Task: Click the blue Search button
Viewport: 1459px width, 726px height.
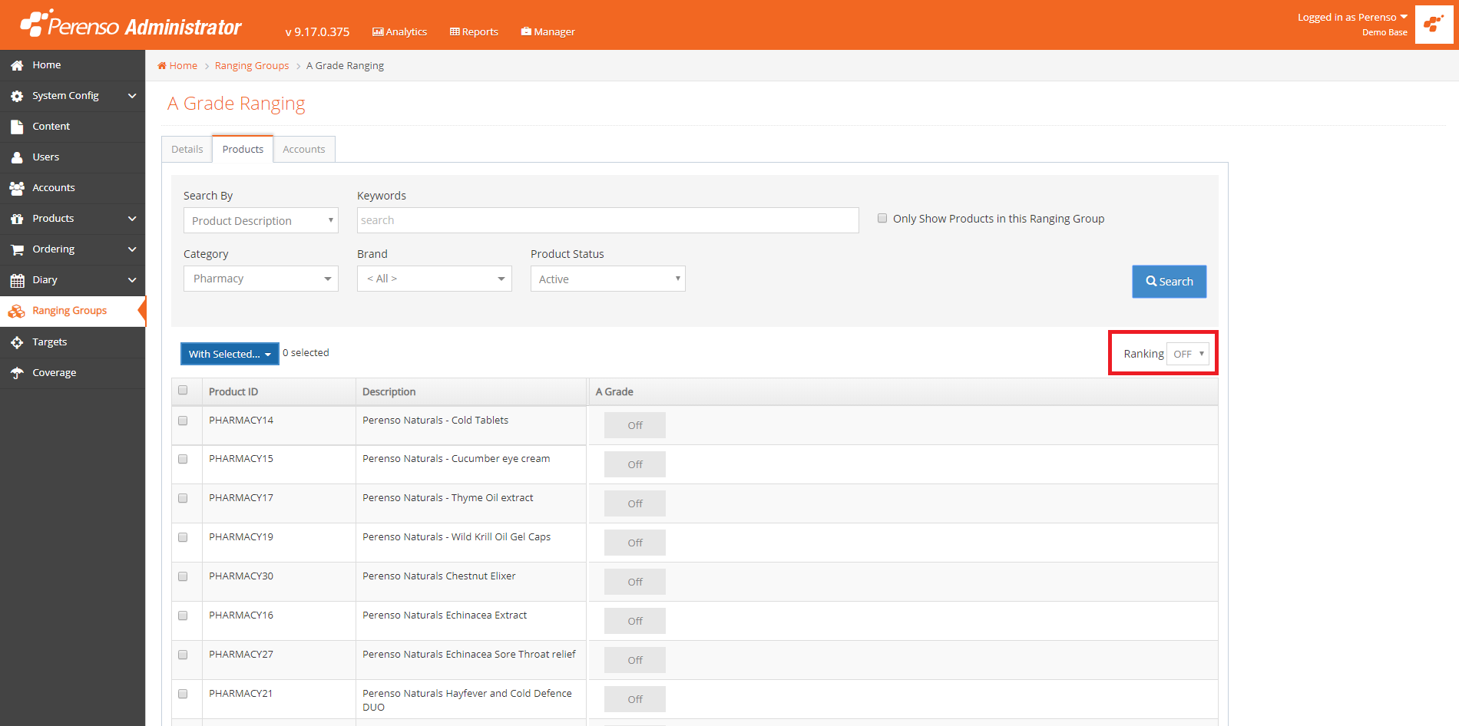Action: pyautogui.click(x=1170, y=282)
